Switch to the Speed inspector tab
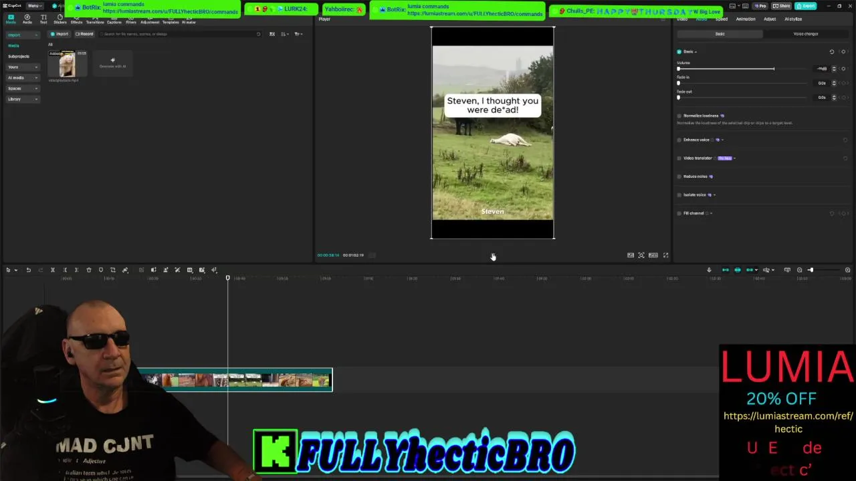This screenshot has width=856, height=481. [722, 19]
